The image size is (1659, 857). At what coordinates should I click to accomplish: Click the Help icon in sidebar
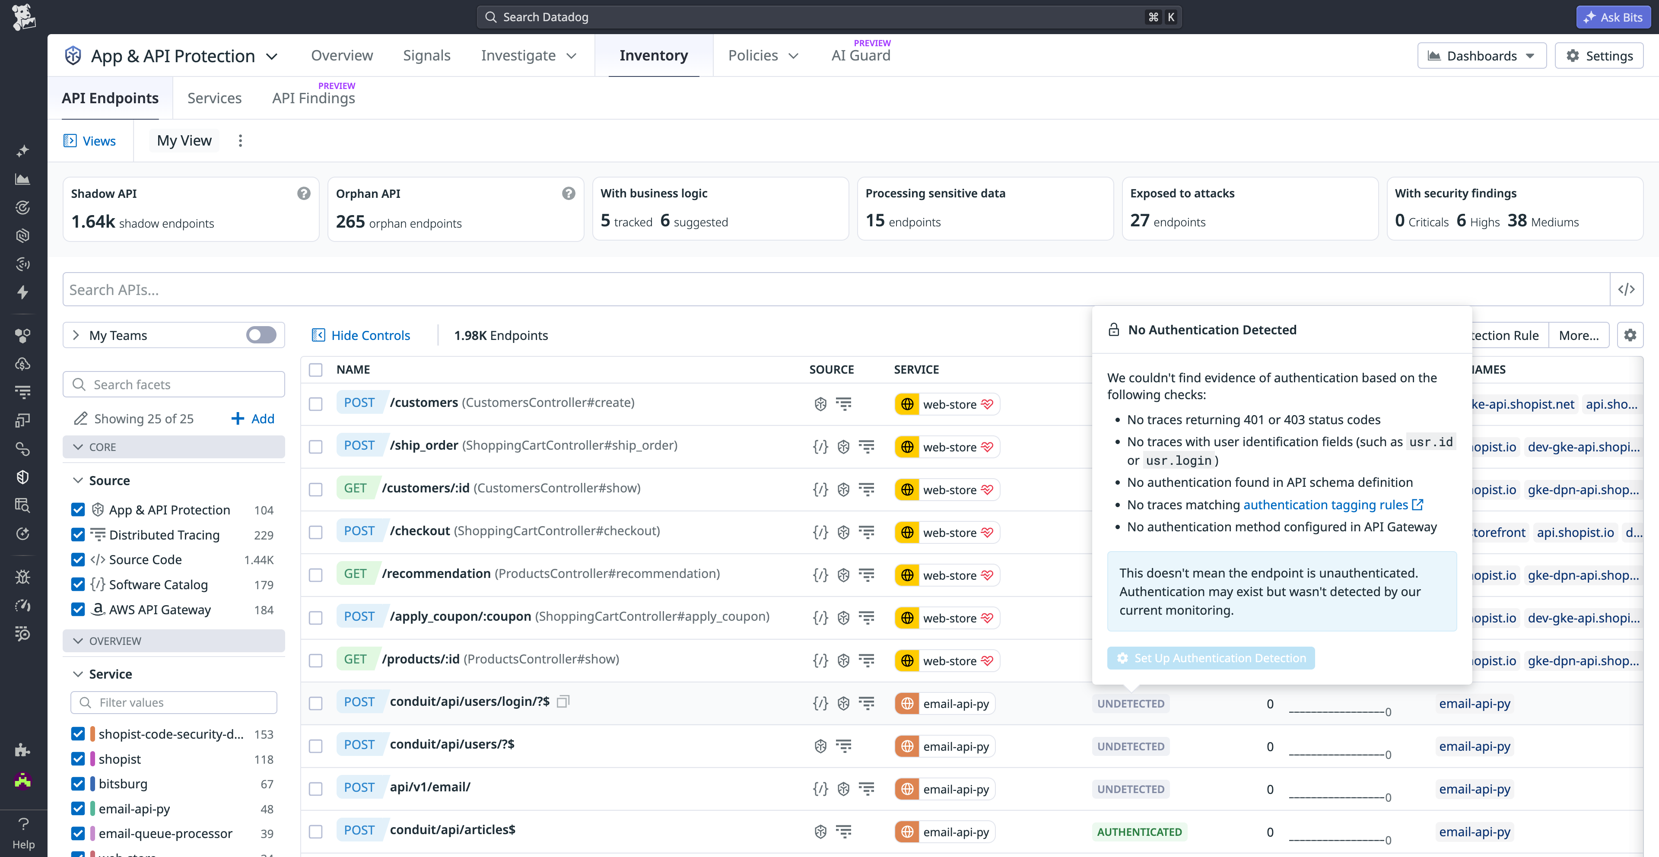coord(23,833)
